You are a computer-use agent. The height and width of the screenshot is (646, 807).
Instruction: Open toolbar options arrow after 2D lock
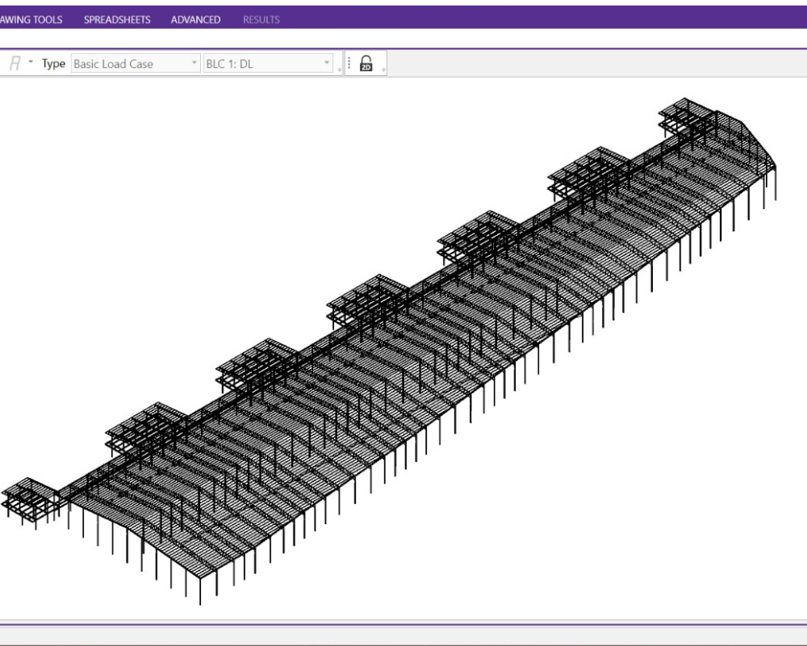point(383,70)
